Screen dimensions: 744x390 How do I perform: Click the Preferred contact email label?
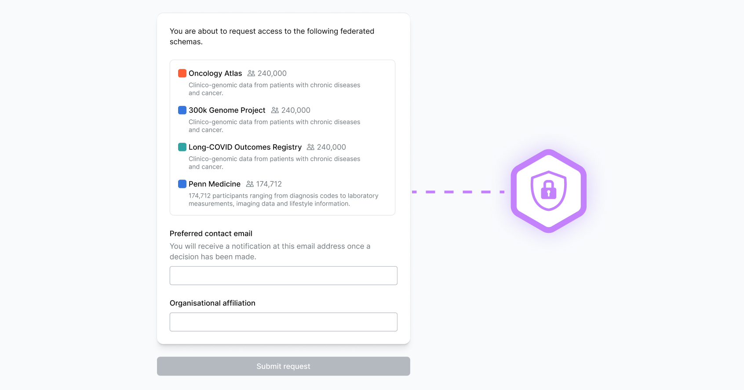point(211,234)
